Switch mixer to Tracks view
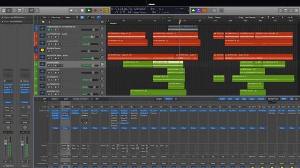Screen dimensions: 300x168 point(168,99)
